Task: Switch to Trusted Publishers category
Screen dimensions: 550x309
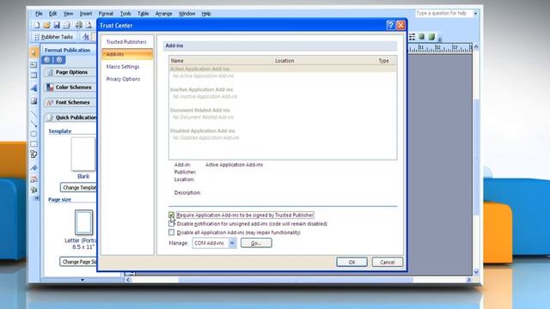Action: (x=126, y=42)
